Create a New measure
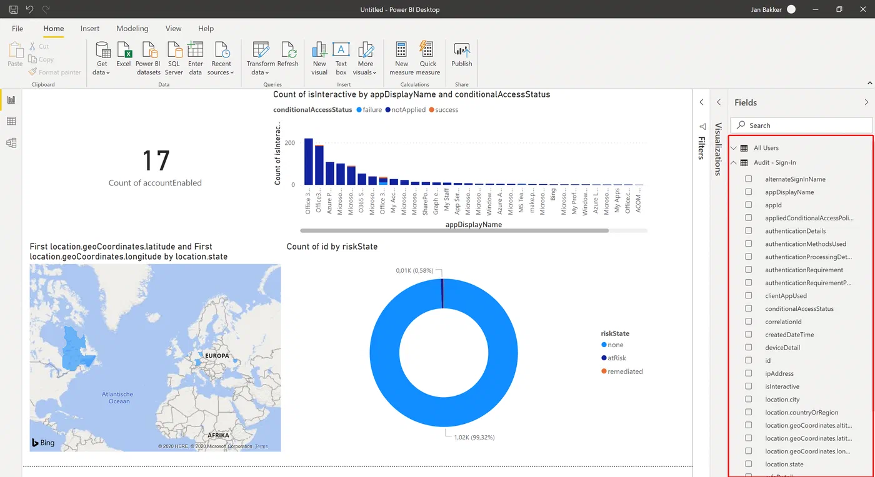 [401, 59]
